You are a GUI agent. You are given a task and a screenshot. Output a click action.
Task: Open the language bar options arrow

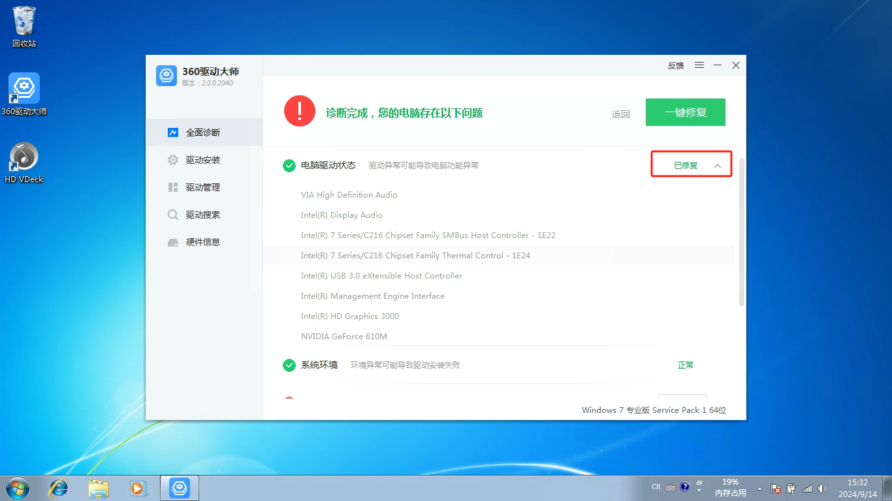(x=699, y=490)
